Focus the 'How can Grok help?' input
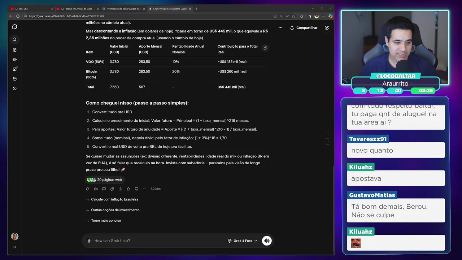Screen dimensions: 462x260 click(159, 241)
